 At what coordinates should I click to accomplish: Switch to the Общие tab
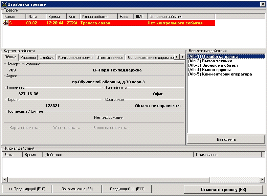pos(10,57)
